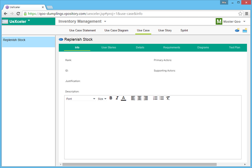
Task: Switch to the User Stories sub-tab
Action: pyautogui.click(x=109, y=48)
